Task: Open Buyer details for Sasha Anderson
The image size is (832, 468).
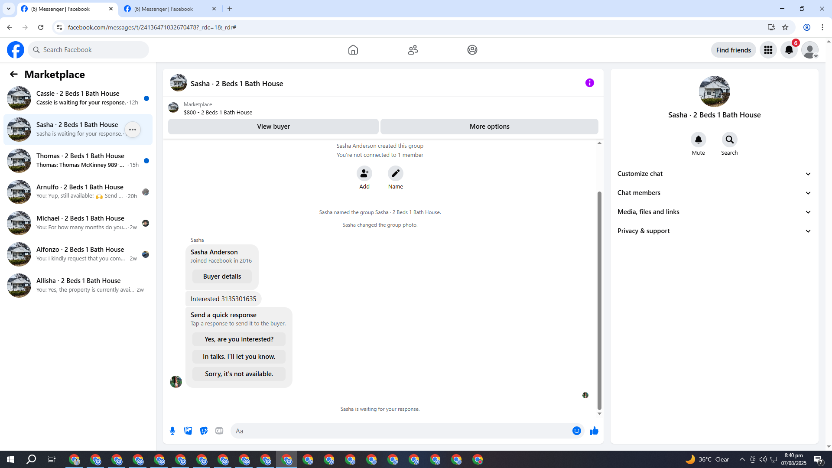Action: coord(222,276)
